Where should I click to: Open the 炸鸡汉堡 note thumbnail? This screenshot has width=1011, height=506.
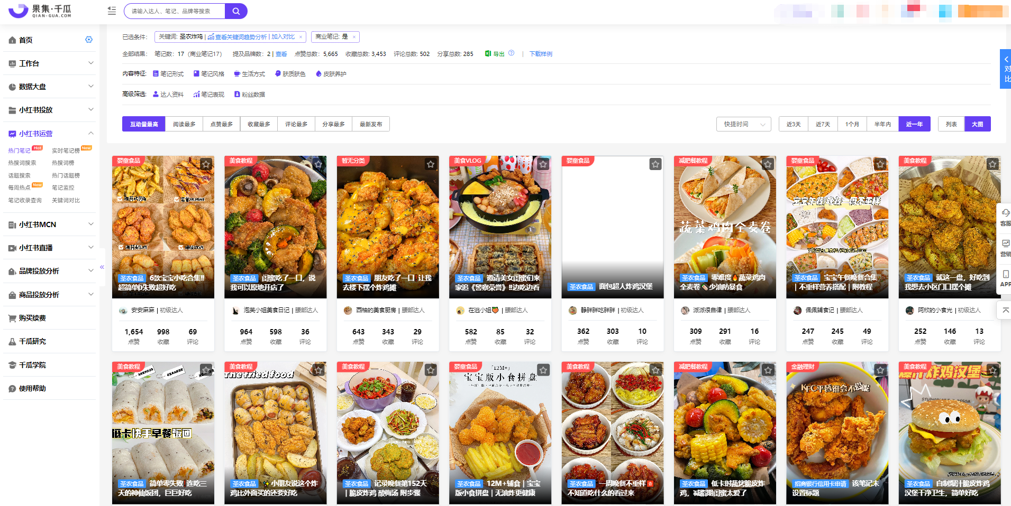pos(950,433)
